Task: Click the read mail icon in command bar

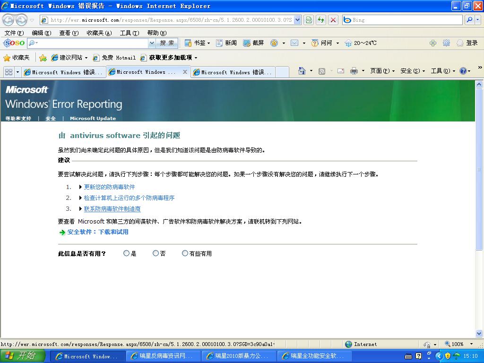Action: click(341, 71)
